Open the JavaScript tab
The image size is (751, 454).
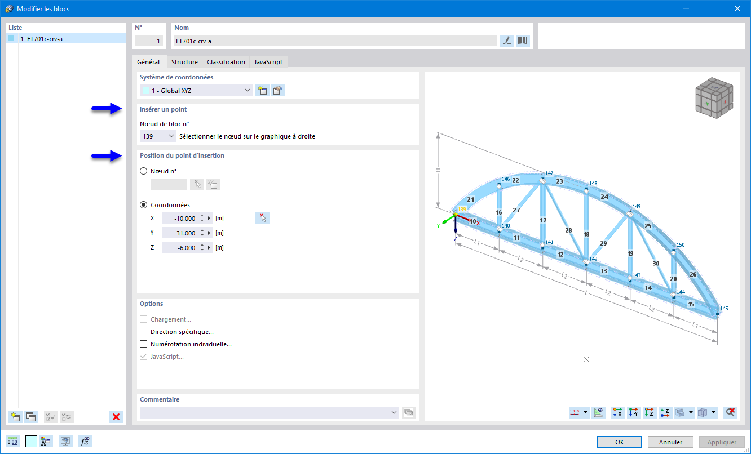pos(268,62)
